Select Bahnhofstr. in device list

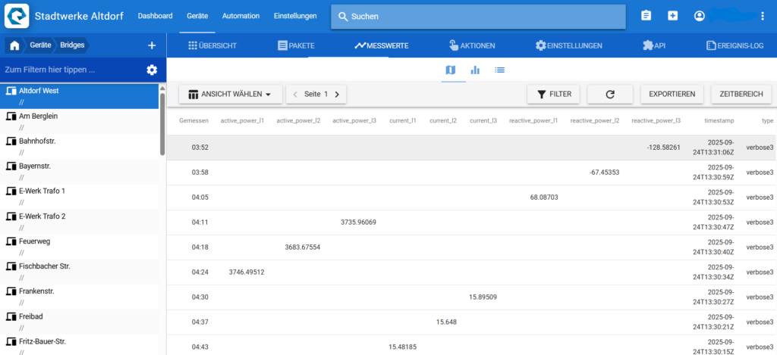[x=79, y=146]
